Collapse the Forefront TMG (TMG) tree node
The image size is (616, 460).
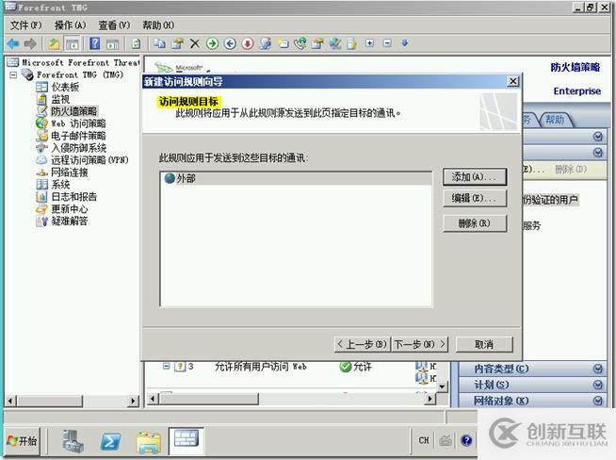(13, 74)
